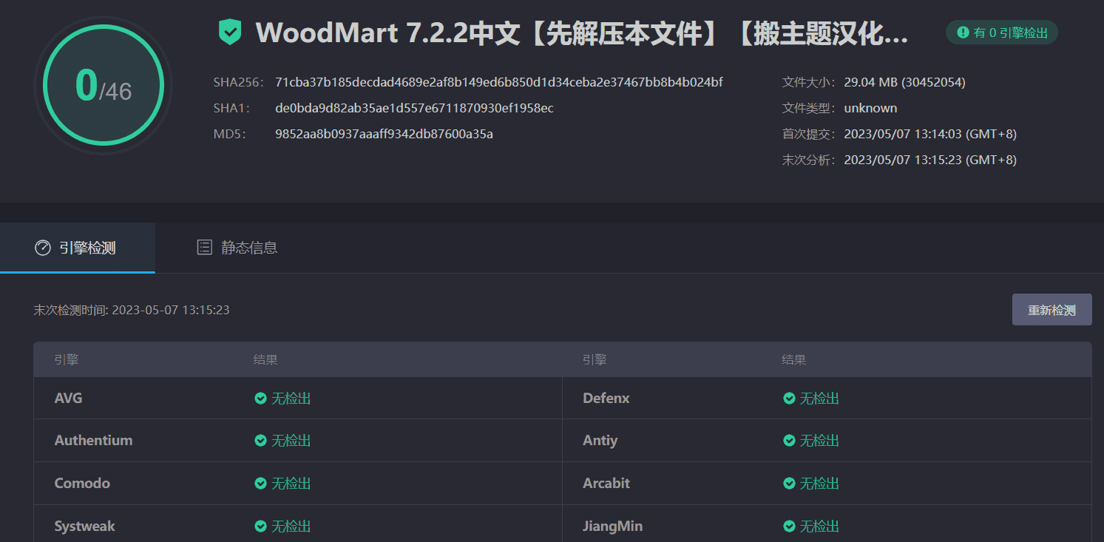The width and height of the screenshot is (1104, 542).
Task: Click the green check icon in the Arcabit row
Action: click(x=789, y=484)
